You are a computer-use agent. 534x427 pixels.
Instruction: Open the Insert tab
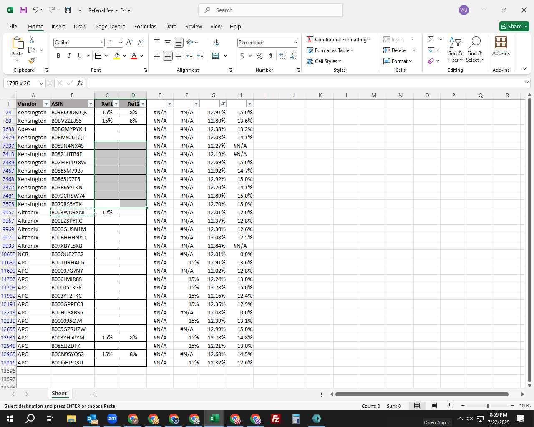coord(58,26)
